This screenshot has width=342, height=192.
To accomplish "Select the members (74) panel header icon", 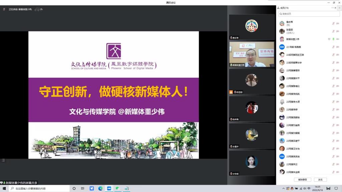I will [278, 8].
